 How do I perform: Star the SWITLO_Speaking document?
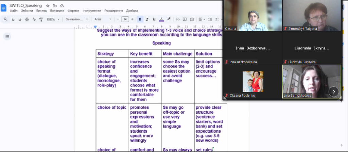tap(48, 6)
